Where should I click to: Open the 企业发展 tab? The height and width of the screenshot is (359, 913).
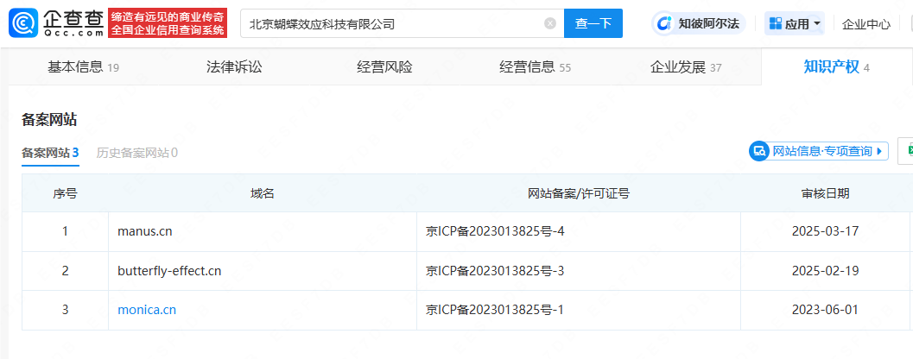pyautogui.click(x=685, y=67)
